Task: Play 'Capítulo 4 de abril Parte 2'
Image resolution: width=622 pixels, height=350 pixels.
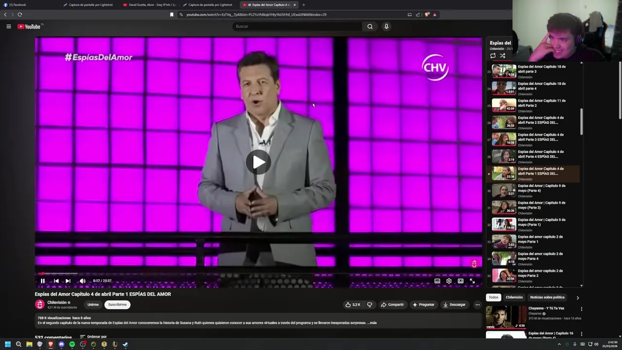Action: pyautogui.click(x=533, y=122)
